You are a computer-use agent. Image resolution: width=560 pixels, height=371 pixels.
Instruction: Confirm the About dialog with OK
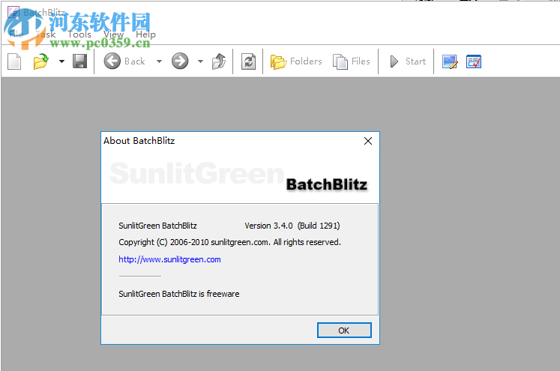point(344,331)
